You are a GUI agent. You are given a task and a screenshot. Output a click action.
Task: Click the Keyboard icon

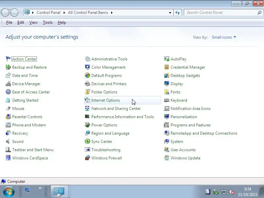point(167,100)
